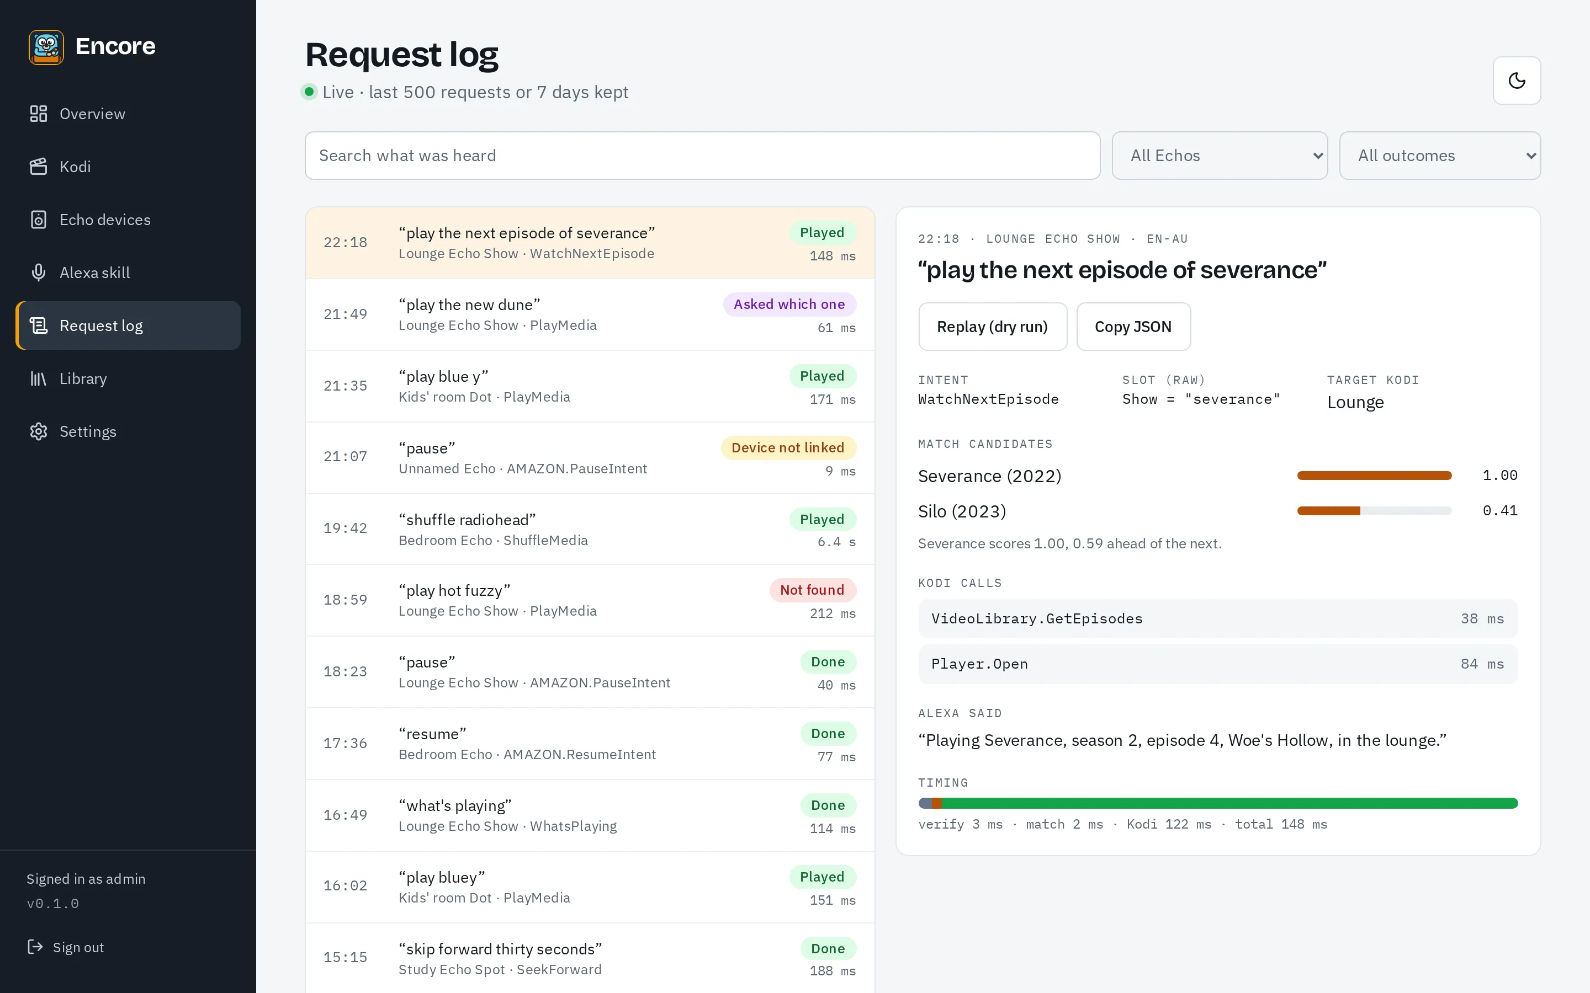This screenshot has width=1590, height=993.
Task: Select the "play bluey" request row
Action: (590, 887)
